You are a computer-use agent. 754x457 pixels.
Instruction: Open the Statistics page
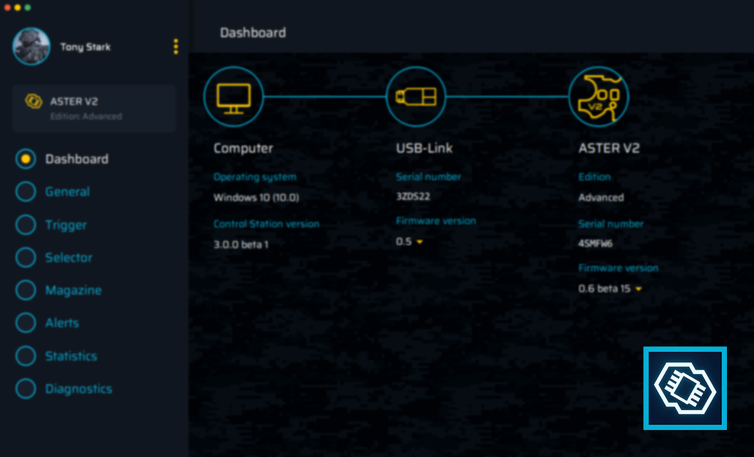point(71,356)
